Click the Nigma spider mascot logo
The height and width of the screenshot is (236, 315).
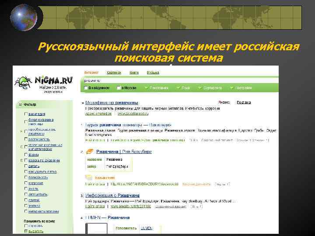click(x=23, y=83)
